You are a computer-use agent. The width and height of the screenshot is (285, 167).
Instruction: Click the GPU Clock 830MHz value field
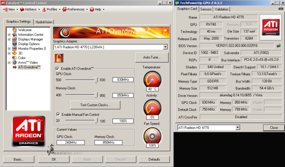[x=123, y=80]
